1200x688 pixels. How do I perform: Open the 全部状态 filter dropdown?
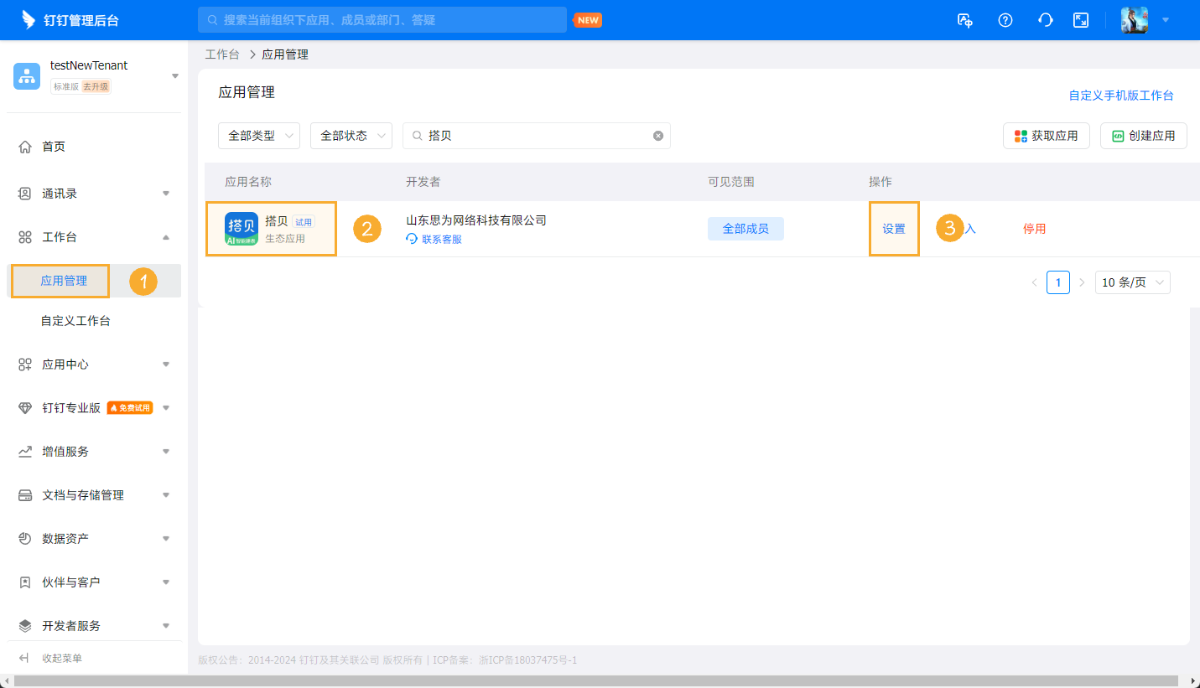[351, 135]
